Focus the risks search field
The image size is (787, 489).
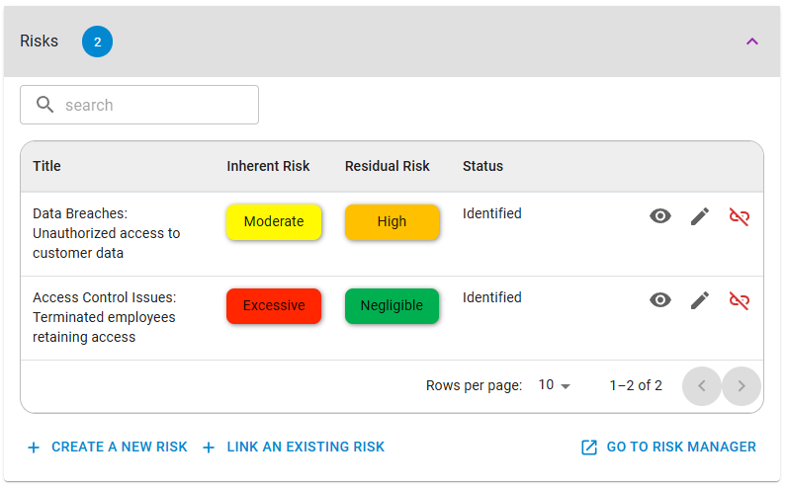point(139,105)
